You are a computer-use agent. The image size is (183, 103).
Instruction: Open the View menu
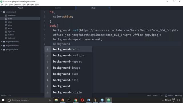pos(11,5)
